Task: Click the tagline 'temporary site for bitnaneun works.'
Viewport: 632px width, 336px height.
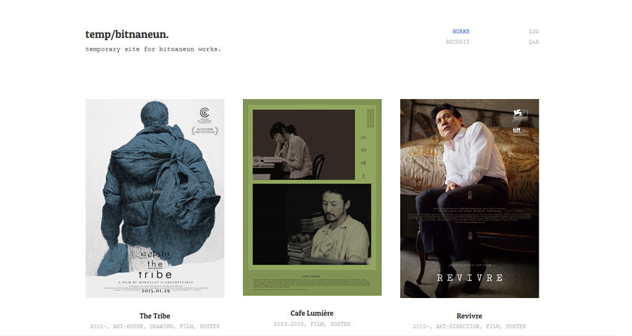Action: click(x=153, y=49)
